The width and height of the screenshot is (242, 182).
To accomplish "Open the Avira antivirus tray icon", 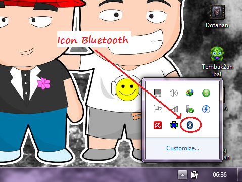I will coord(158,125).
